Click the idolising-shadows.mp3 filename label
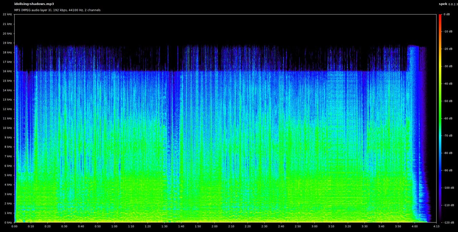The width and height of the screenshot is (458, 232). pos(33,4)
